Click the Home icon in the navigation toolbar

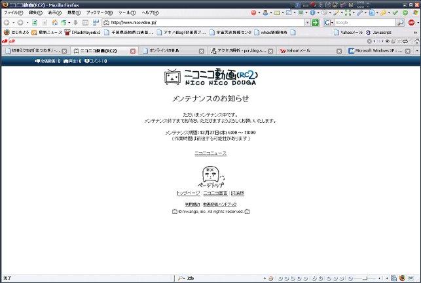coord(55,23)
